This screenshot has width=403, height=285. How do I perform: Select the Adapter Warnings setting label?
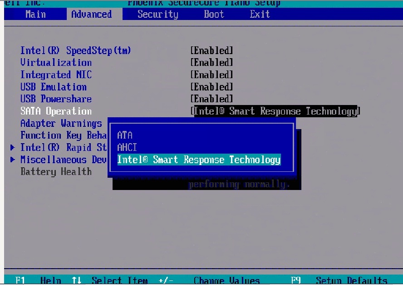[61, 123]
